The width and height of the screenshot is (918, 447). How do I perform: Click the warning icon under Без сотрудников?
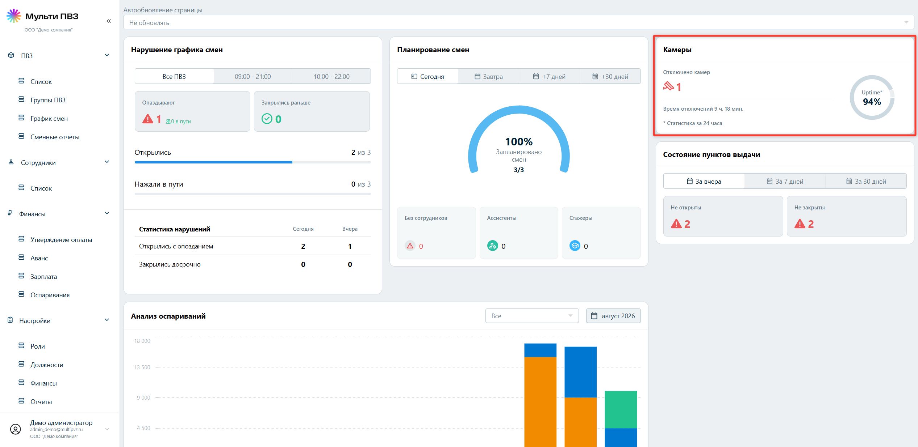pos(410,246)
